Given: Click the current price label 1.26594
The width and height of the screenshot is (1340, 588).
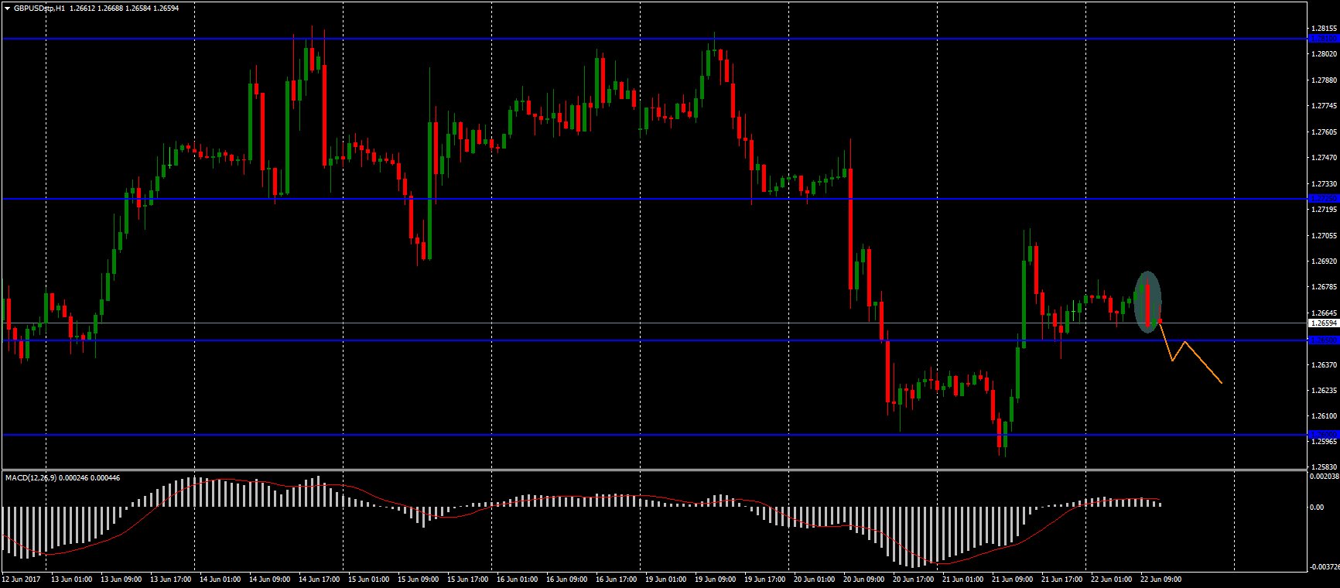Looking at the screenshot, I should click(1323, 323).
